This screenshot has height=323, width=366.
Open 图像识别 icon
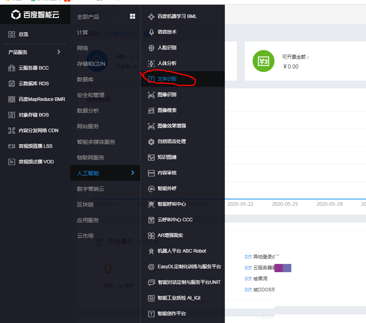point(151,95)
